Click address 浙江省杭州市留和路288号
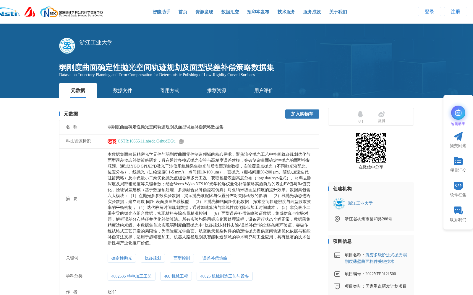Screen dimensions: 473x295 tap(368, 219)
